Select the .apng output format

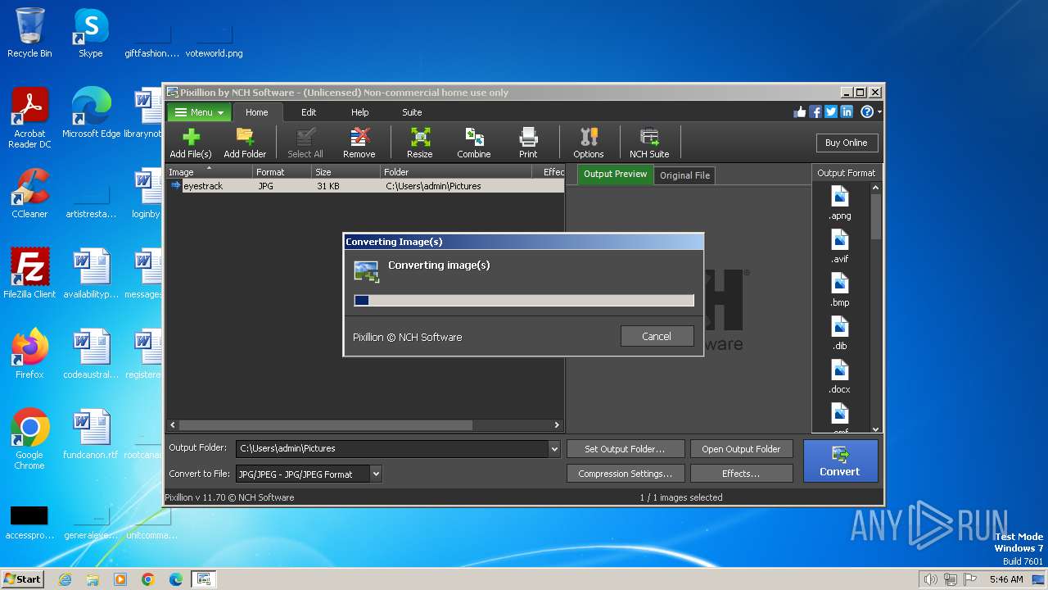point(840,203)
